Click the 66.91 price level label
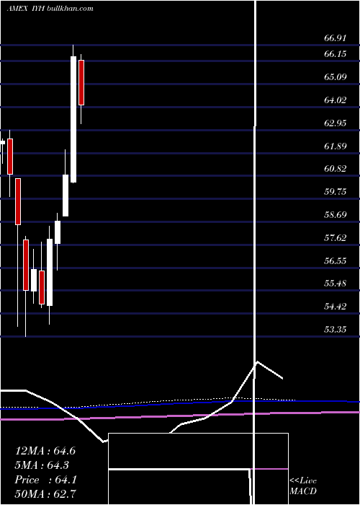This screenshot has height=505, width=360. [336, 38]
